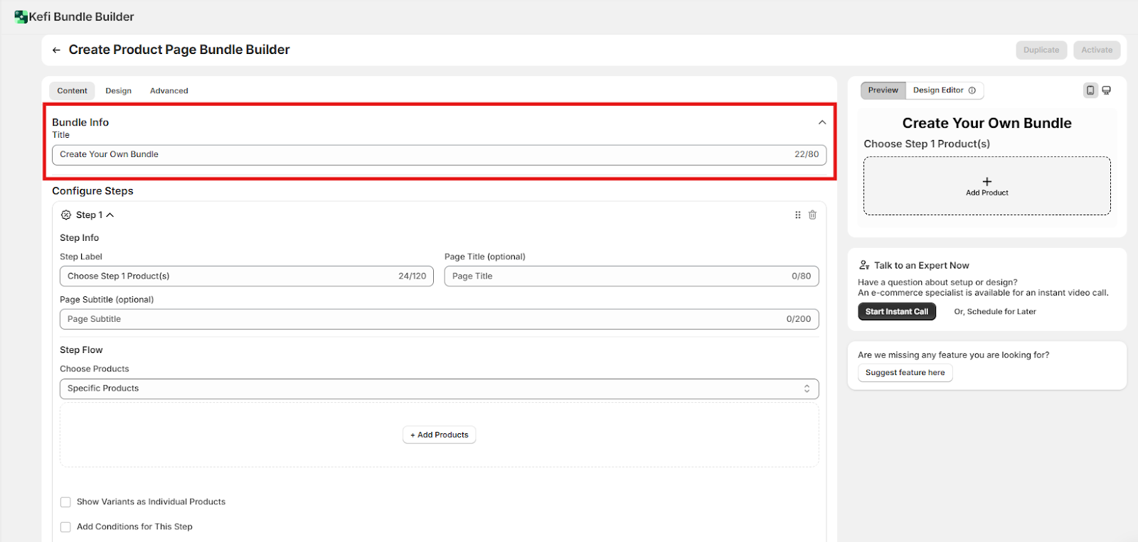
Task: Click the Kefi Bundle Builder logo icon
Action: coord(21,17)
